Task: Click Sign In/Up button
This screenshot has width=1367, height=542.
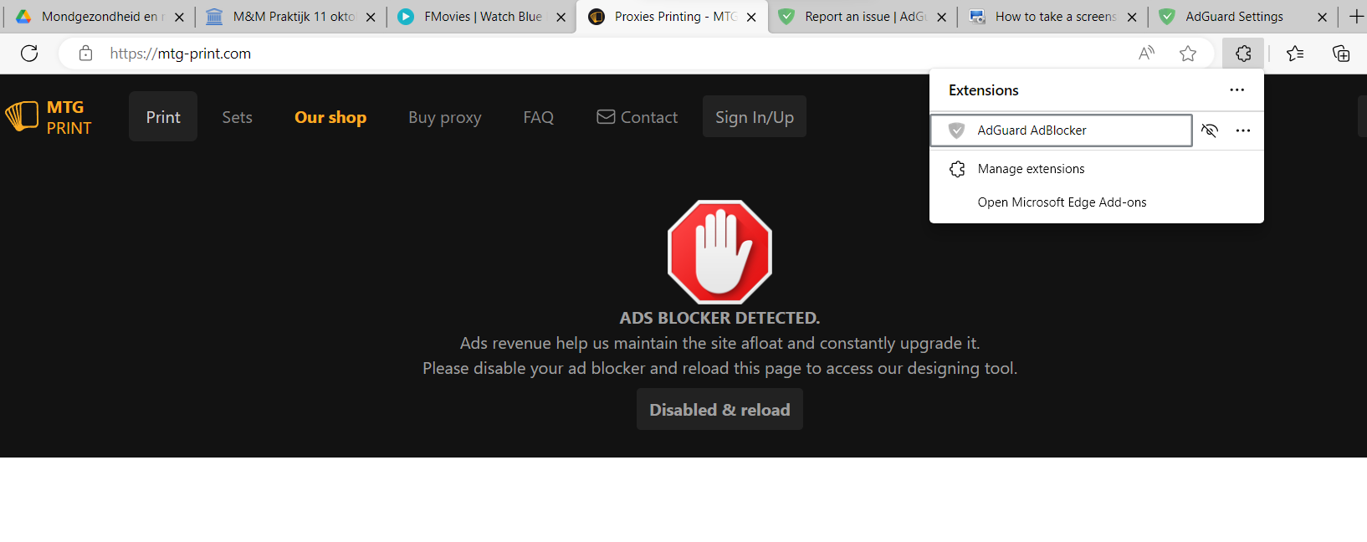Action: (754, 117)
